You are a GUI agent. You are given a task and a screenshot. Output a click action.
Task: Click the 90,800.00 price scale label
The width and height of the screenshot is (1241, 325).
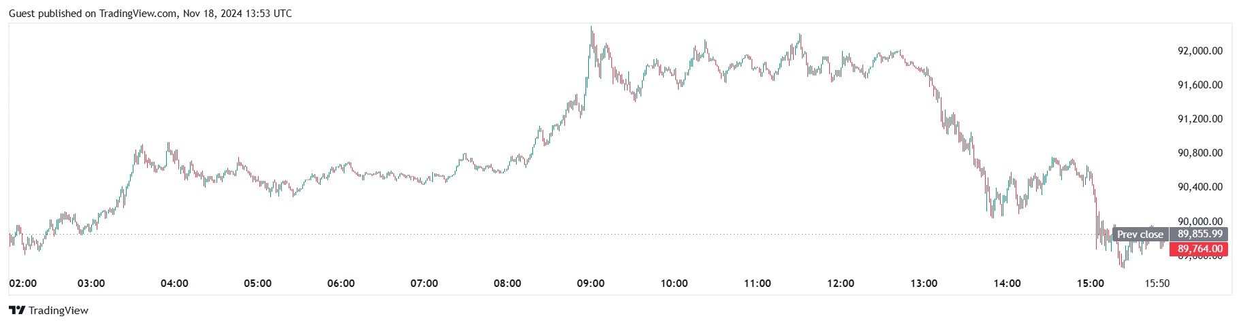1199,153
